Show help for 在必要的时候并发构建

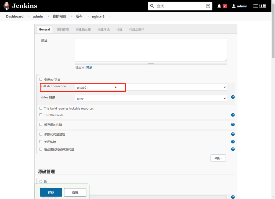(233, 149)
